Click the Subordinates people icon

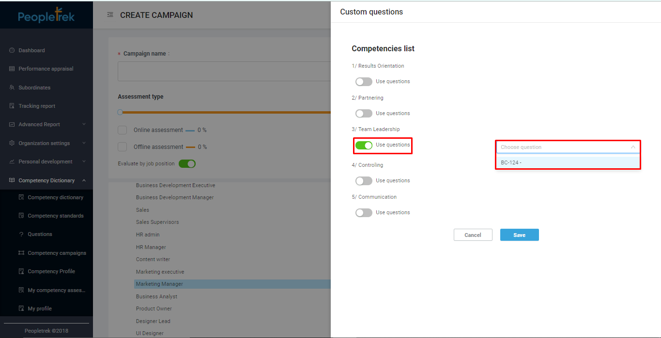pyautogui.click(x=12, y=88)
